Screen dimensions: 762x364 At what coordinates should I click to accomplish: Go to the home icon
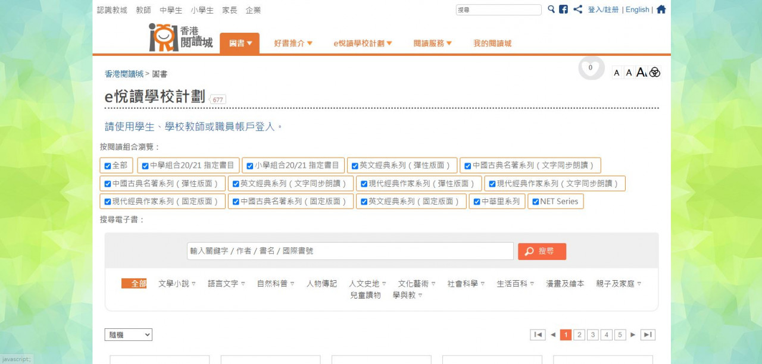click(661, 10)
